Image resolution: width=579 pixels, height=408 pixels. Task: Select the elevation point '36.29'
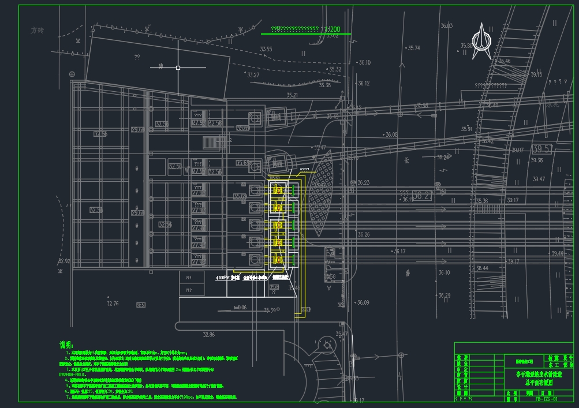click(x=444, y=295)
